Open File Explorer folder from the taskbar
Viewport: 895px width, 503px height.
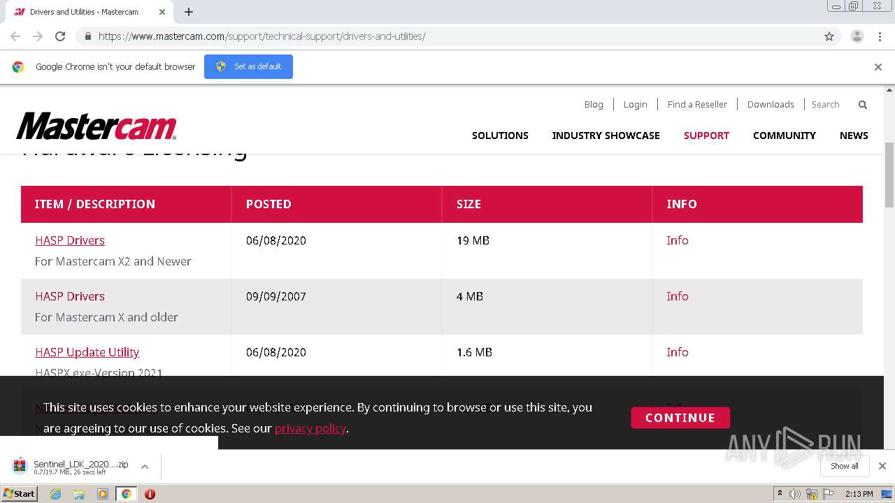coord(79,494)
